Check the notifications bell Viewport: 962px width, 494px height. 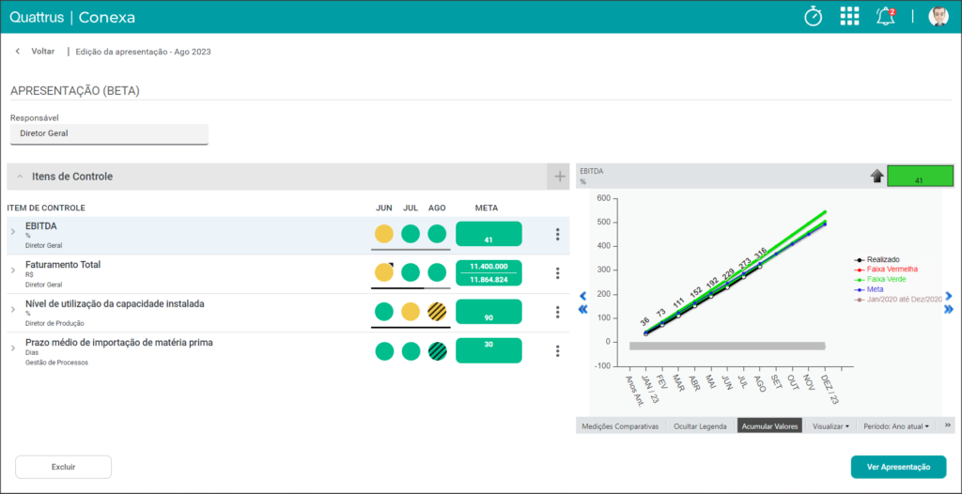(885, 17)
